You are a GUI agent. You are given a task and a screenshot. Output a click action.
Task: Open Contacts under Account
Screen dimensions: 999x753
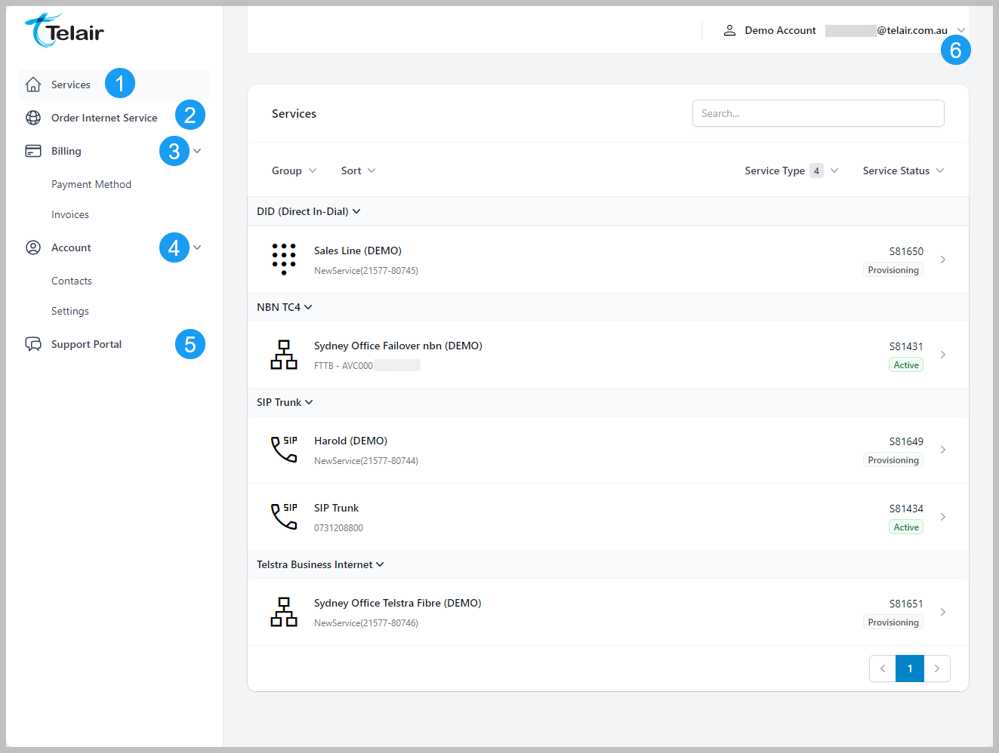click(x=72, y=281)
